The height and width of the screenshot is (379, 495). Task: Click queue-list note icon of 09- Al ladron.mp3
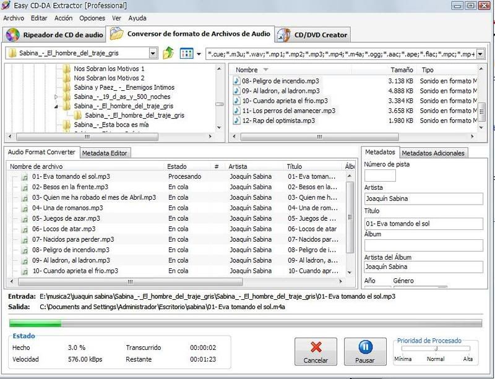coord(25,261)
